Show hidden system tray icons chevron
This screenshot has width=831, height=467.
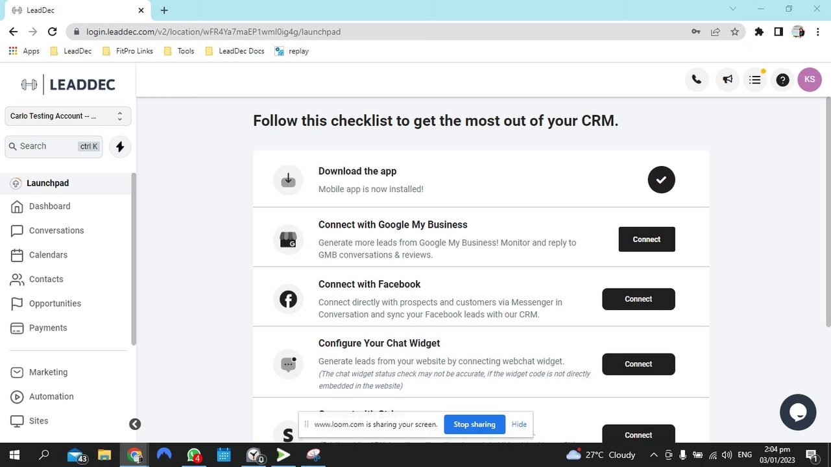click(653, 455)
